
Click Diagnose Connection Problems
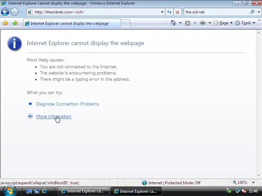[67, 104]
